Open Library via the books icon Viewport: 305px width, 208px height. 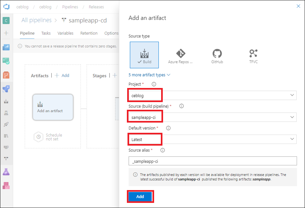tap(6, 136)
